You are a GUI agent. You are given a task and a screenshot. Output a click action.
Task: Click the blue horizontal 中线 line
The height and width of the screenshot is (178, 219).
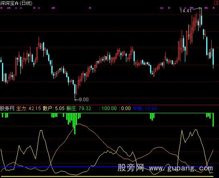[x=107, y=167]
